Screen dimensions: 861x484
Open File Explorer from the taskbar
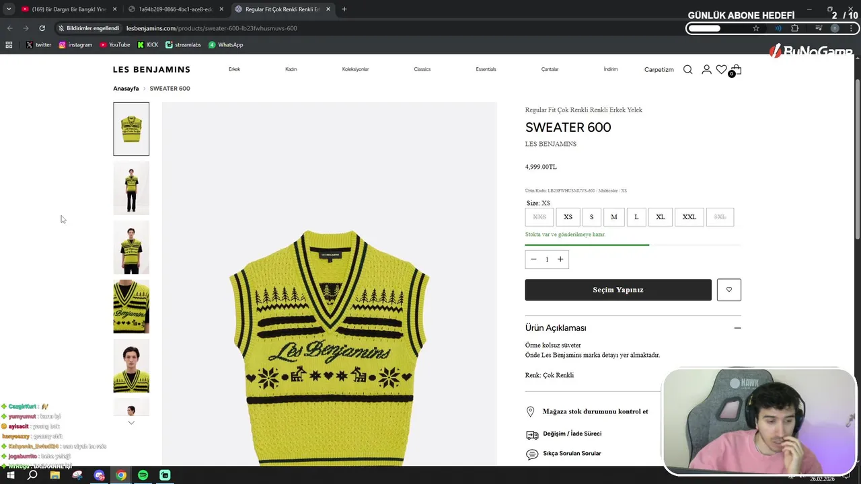pyautogui.click(x=55, y=475)
